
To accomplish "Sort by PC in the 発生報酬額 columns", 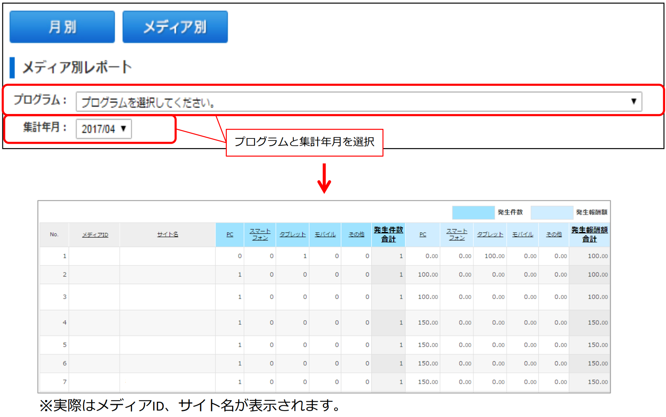I will click(x=423, y=234).
